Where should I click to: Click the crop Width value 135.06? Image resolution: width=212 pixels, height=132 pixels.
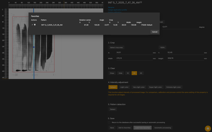pos(134,25)
